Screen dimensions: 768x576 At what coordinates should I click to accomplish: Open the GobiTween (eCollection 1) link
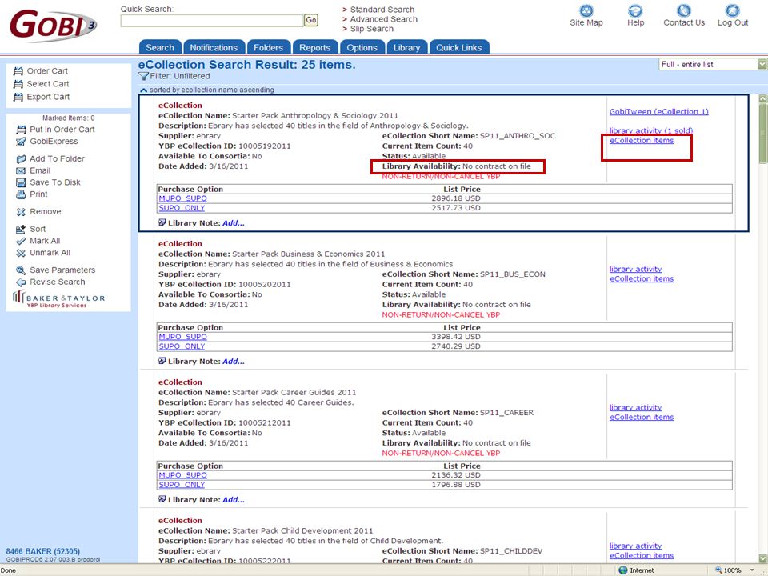[658, 112]
